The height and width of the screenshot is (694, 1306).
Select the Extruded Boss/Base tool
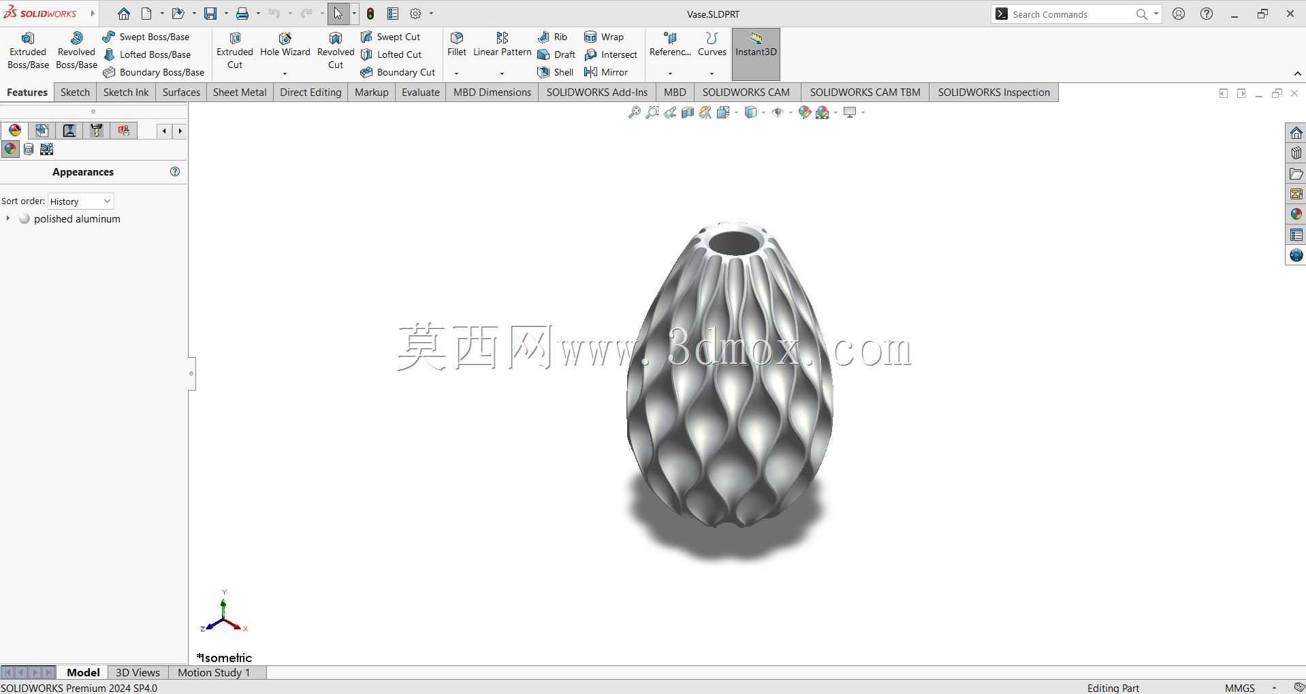(28, 50)
